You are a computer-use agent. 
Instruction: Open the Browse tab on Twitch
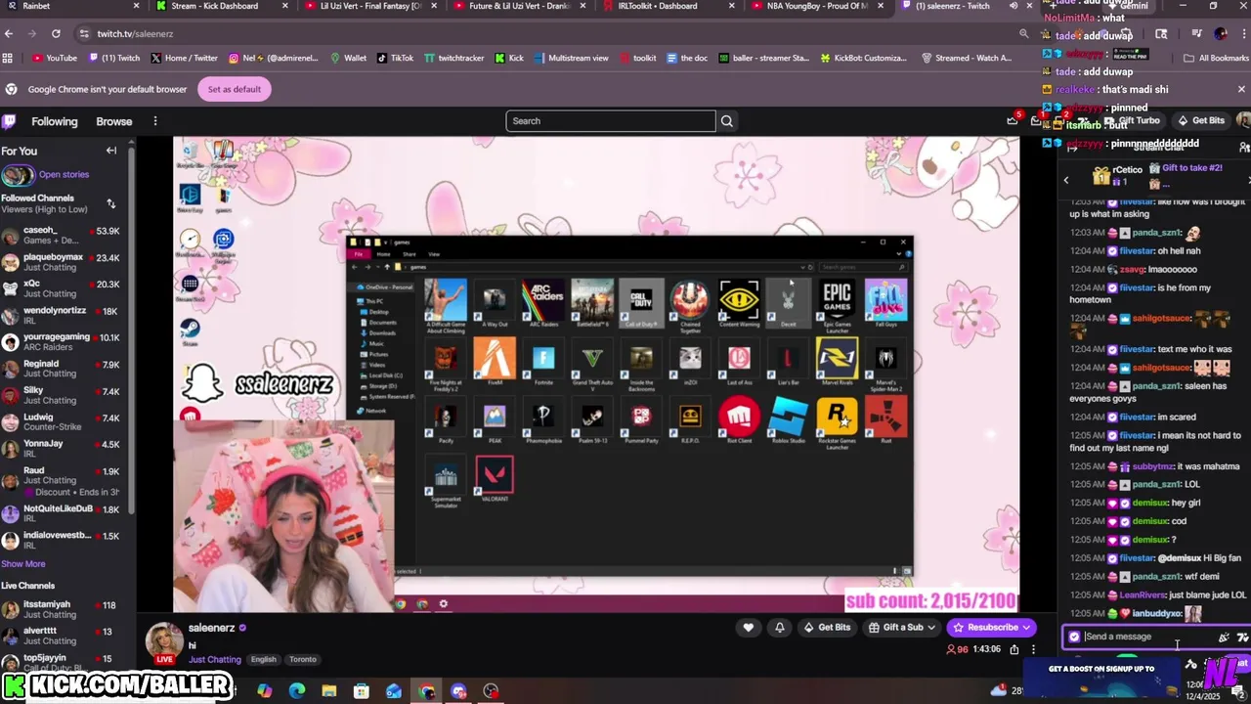[113, 121]
